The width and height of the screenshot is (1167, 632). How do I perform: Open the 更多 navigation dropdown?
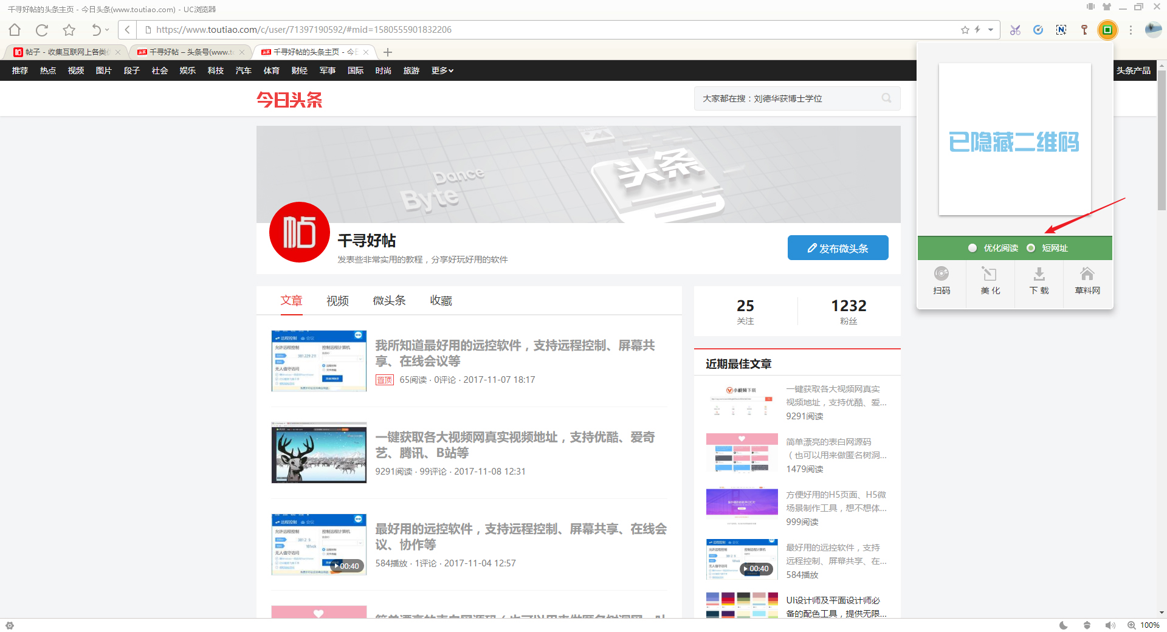click(x=442, y=70)
